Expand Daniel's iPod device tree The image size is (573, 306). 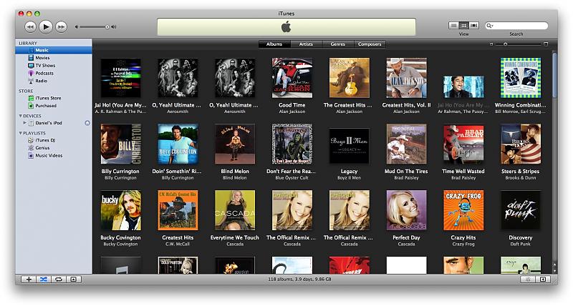pos(24,123)
